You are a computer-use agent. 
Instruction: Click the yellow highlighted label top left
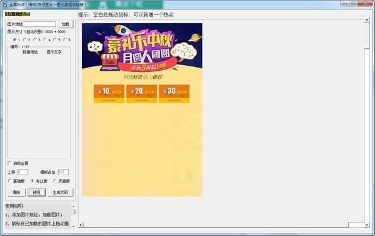click(17, 14)
